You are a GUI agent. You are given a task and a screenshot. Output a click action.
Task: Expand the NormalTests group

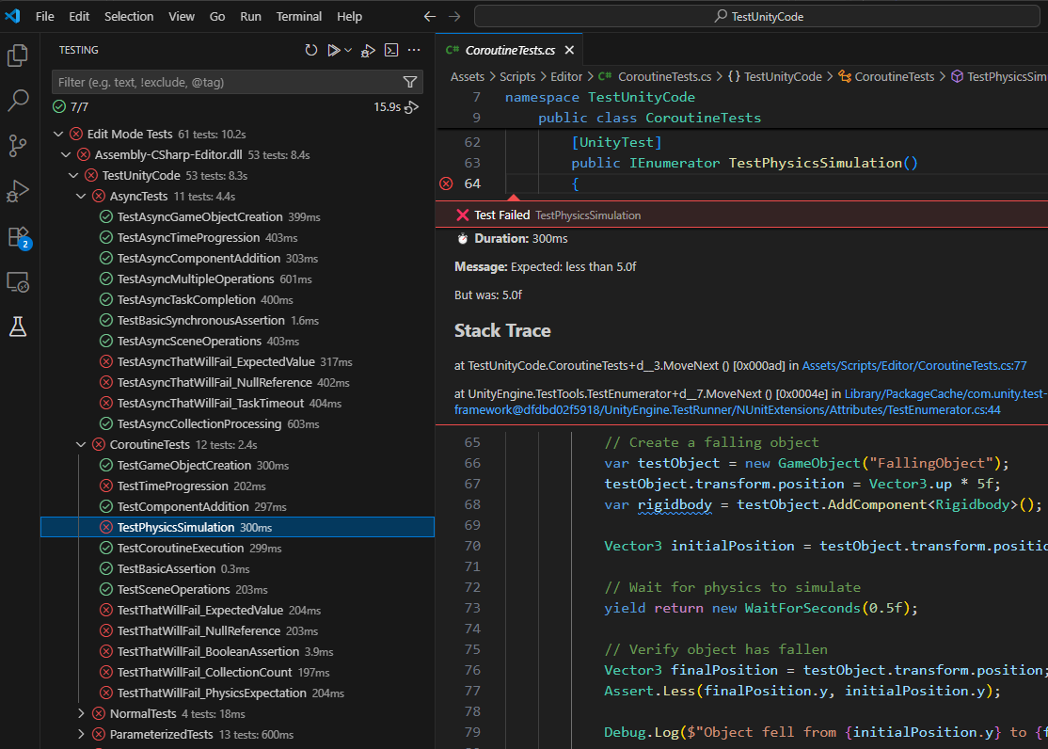coord(80,713)
